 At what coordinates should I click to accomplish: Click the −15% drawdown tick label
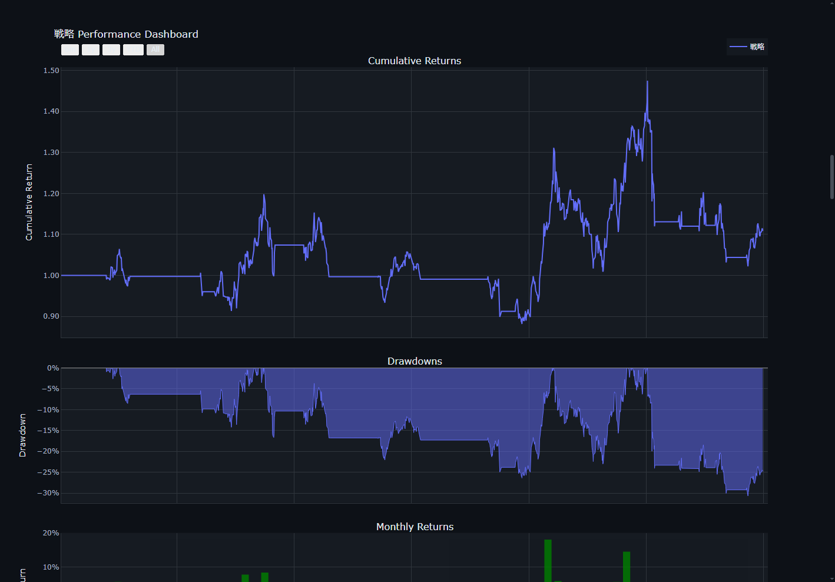48,431
